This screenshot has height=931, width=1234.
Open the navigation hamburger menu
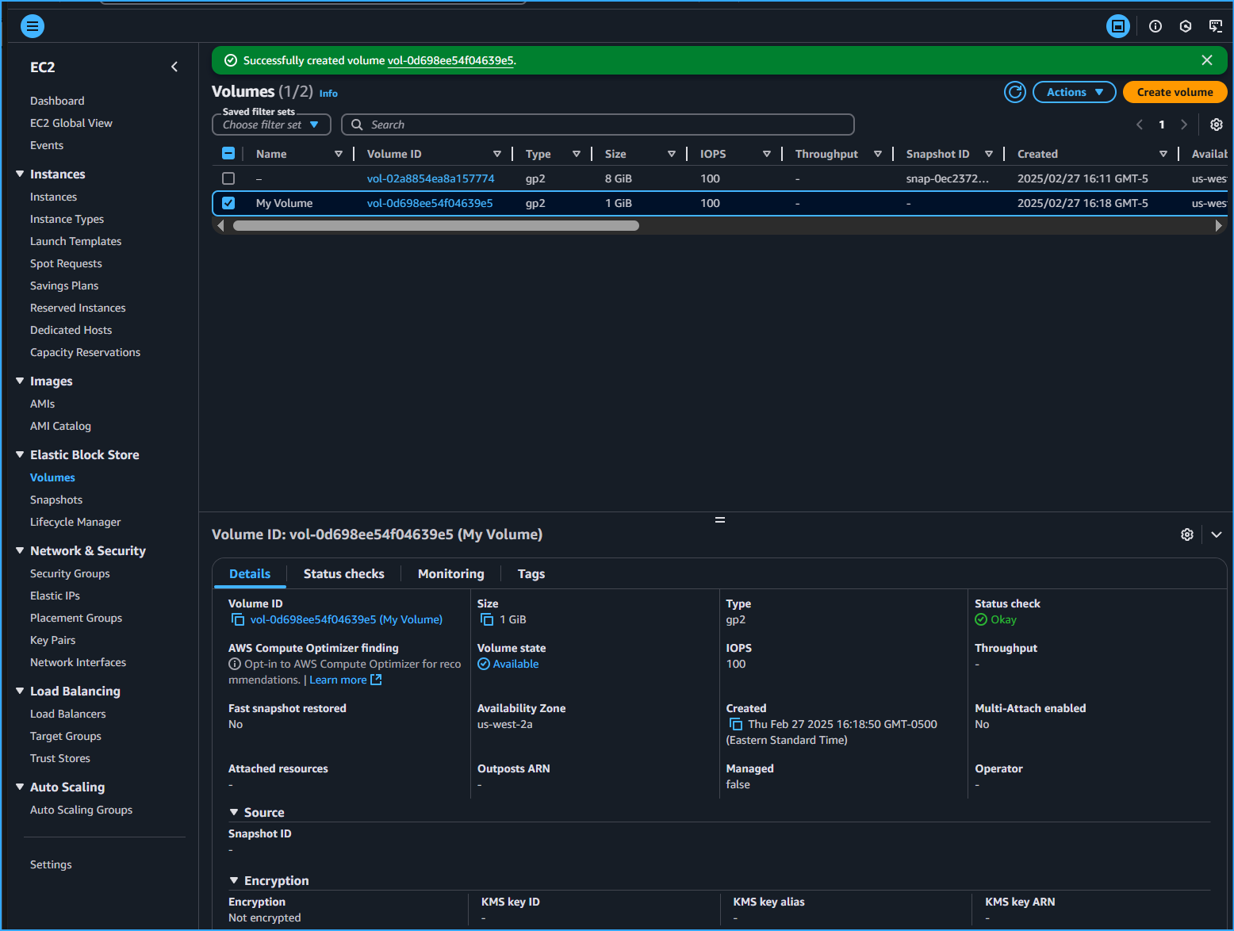(x=33, y=26)
